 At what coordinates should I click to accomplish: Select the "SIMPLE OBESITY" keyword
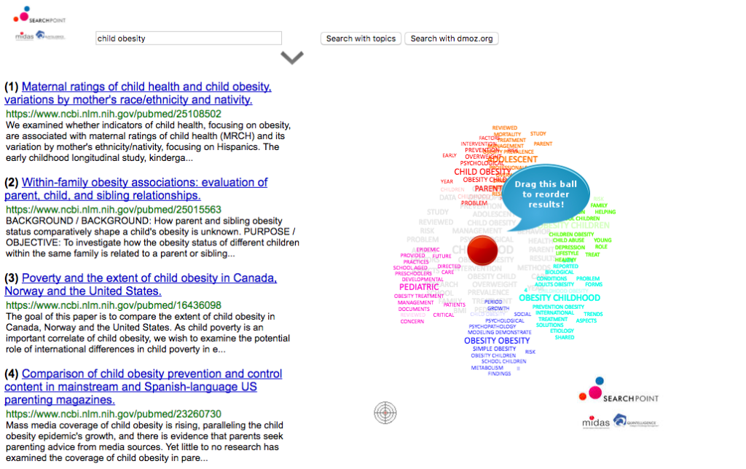[x=495, y=349]
